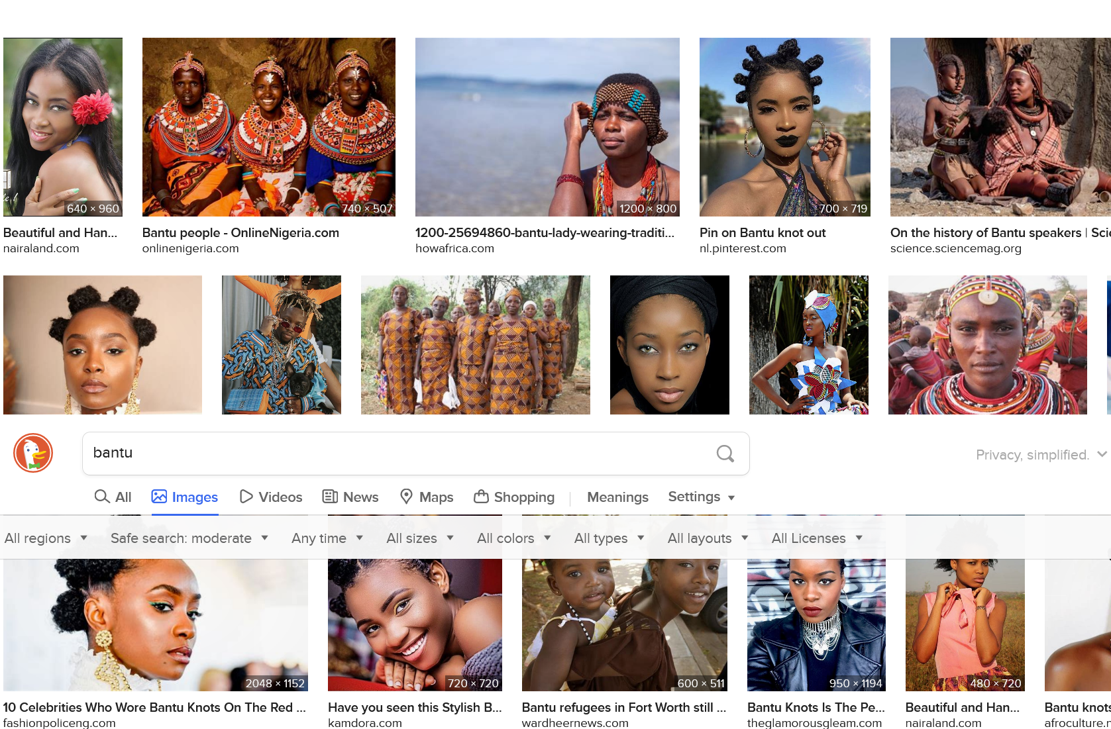Click the Bantu people - OnlineNigeria.com title
1111x729 pixels.
click(240, 232)
